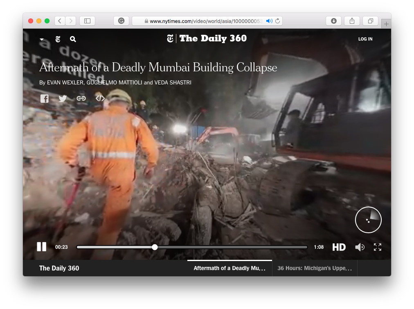Select the 36 Hours: Michigan's Upper playlist tab

[315, 268]
